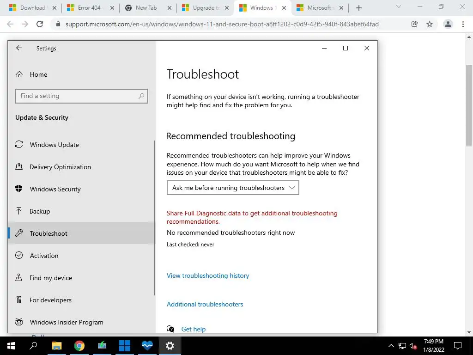Go back using Settings back arrow
The width and height of the screenshot is (473, 355).
[19, 48]
